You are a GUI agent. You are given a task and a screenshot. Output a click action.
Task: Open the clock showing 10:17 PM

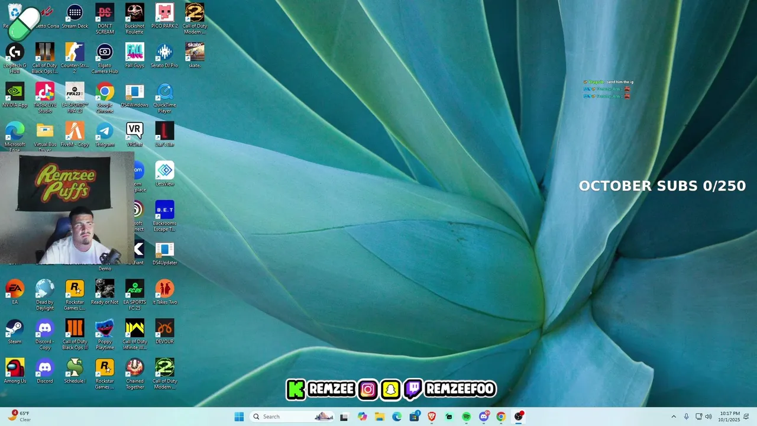pos(729,417)
